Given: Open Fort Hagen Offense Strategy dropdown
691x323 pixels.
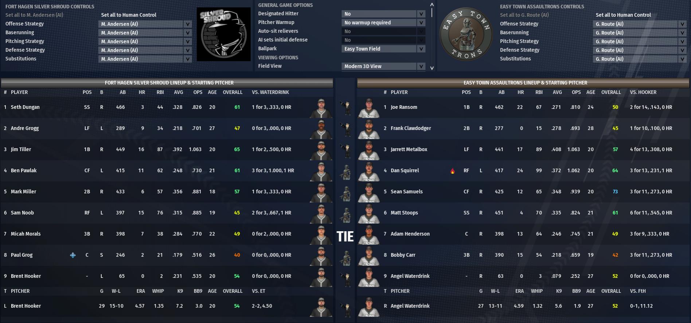Looking at the screenshot, I should click(x=145, y=24).
